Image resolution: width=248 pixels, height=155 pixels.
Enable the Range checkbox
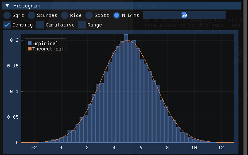tap(82, 25)
